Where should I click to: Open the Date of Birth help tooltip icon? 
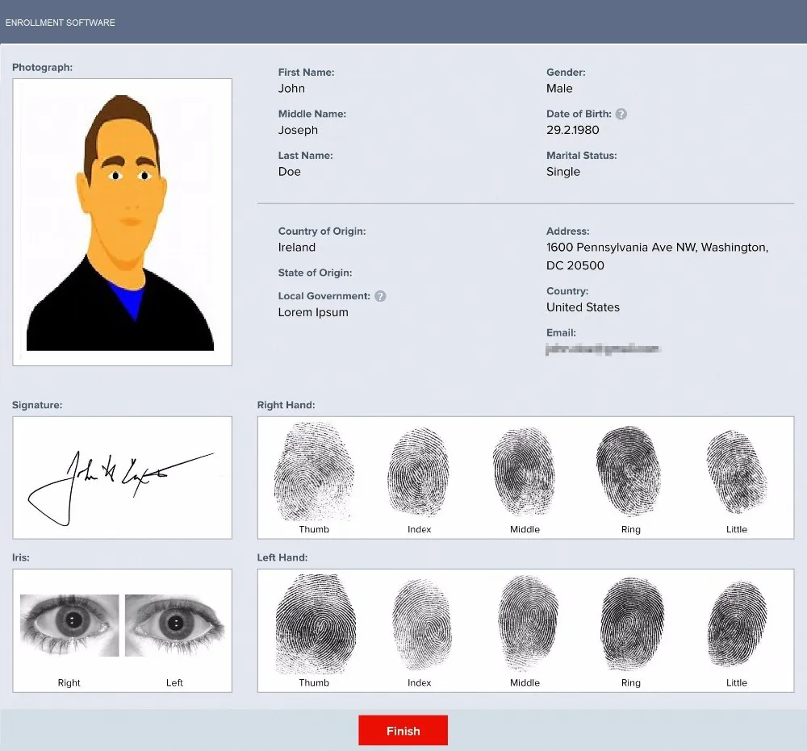pos(621,114)
